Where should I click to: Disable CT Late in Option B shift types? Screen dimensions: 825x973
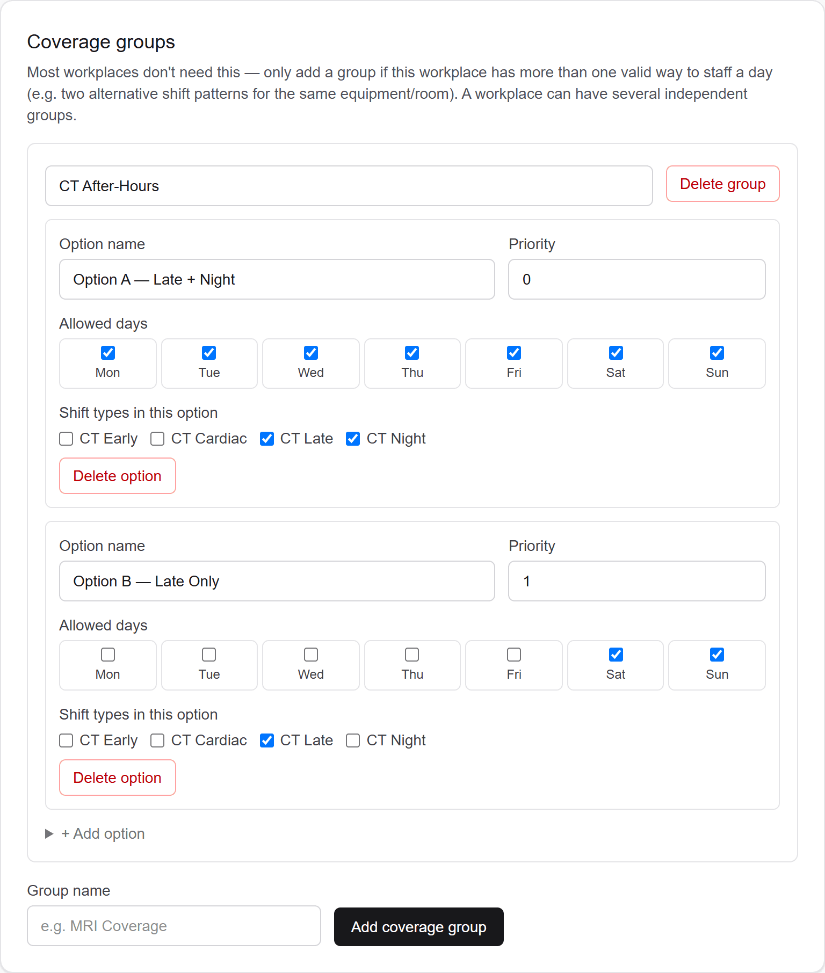pyautogui.click(x=267, y=740)
